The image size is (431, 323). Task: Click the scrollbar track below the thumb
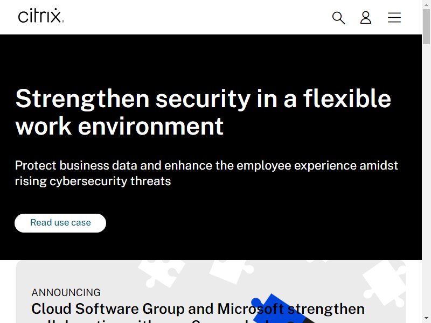click(x=427, y=179)
